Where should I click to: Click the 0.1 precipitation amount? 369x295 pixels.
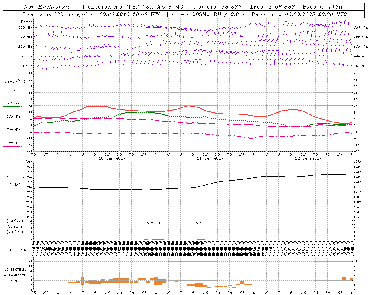tap(150, 223)
